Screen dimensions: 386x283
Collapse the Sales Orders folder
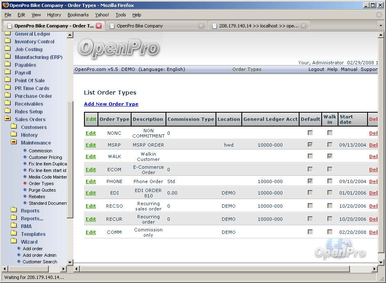[7, 119]
